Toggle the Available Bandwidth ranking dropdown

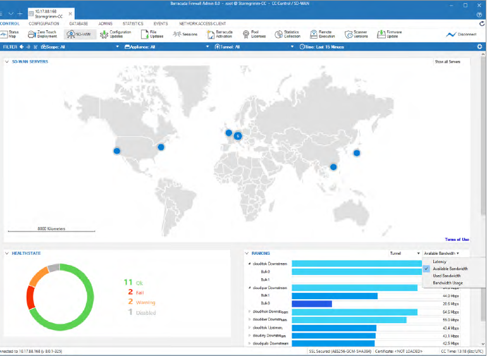point(441,254)
